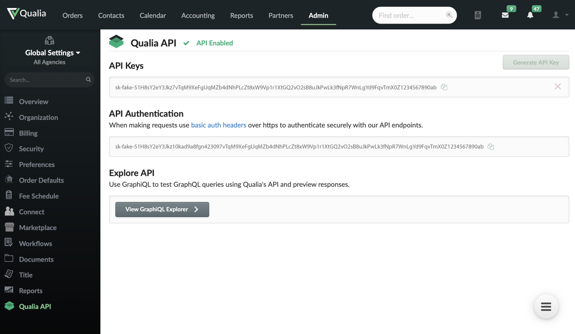Click the Documents folder icon in sidebar
This screenshot has width=575, height=334.
[x=9, y=258]
